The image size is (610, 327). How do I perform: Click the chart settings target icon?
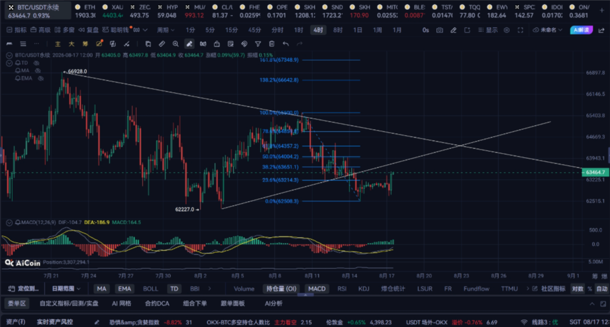(506, 30)
